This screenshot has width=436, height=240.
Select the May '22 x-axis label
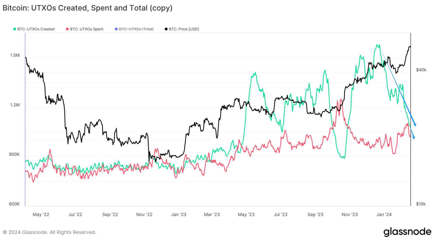coord(41,214)
